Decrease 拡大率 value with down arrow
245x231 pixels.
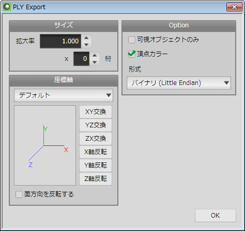click(x=86, y=45)
